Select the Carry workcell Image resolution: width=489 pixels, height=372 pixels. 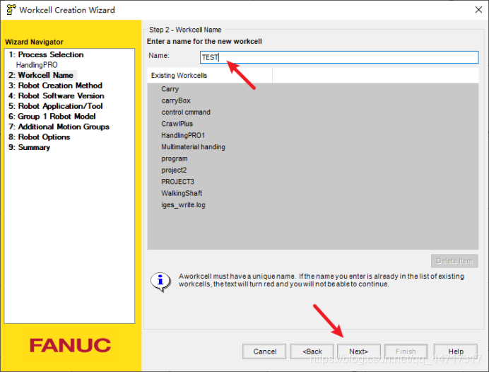coord(170,89)
